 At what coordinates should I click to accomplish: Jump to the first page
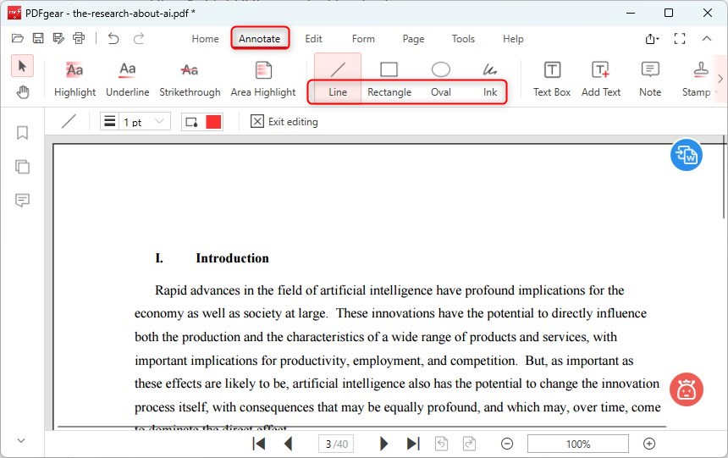(259, 444)
